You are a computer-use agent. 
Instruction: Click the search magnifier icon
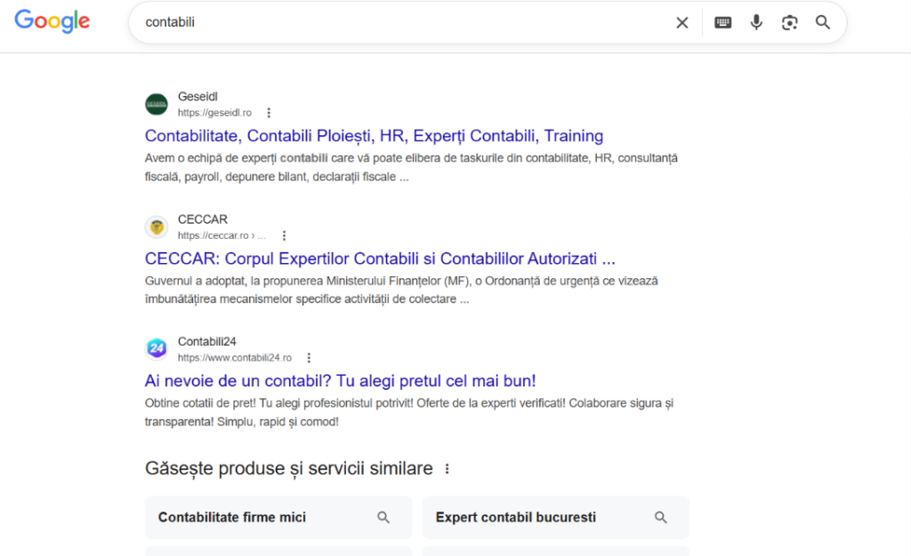click(x=822, y=22)
